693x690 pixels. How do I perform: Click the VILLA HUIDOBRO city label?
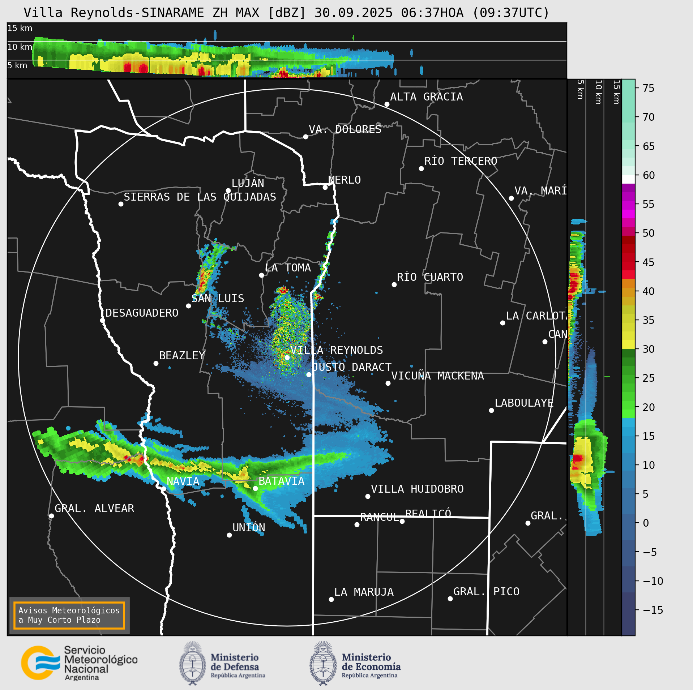click(417, 489)
